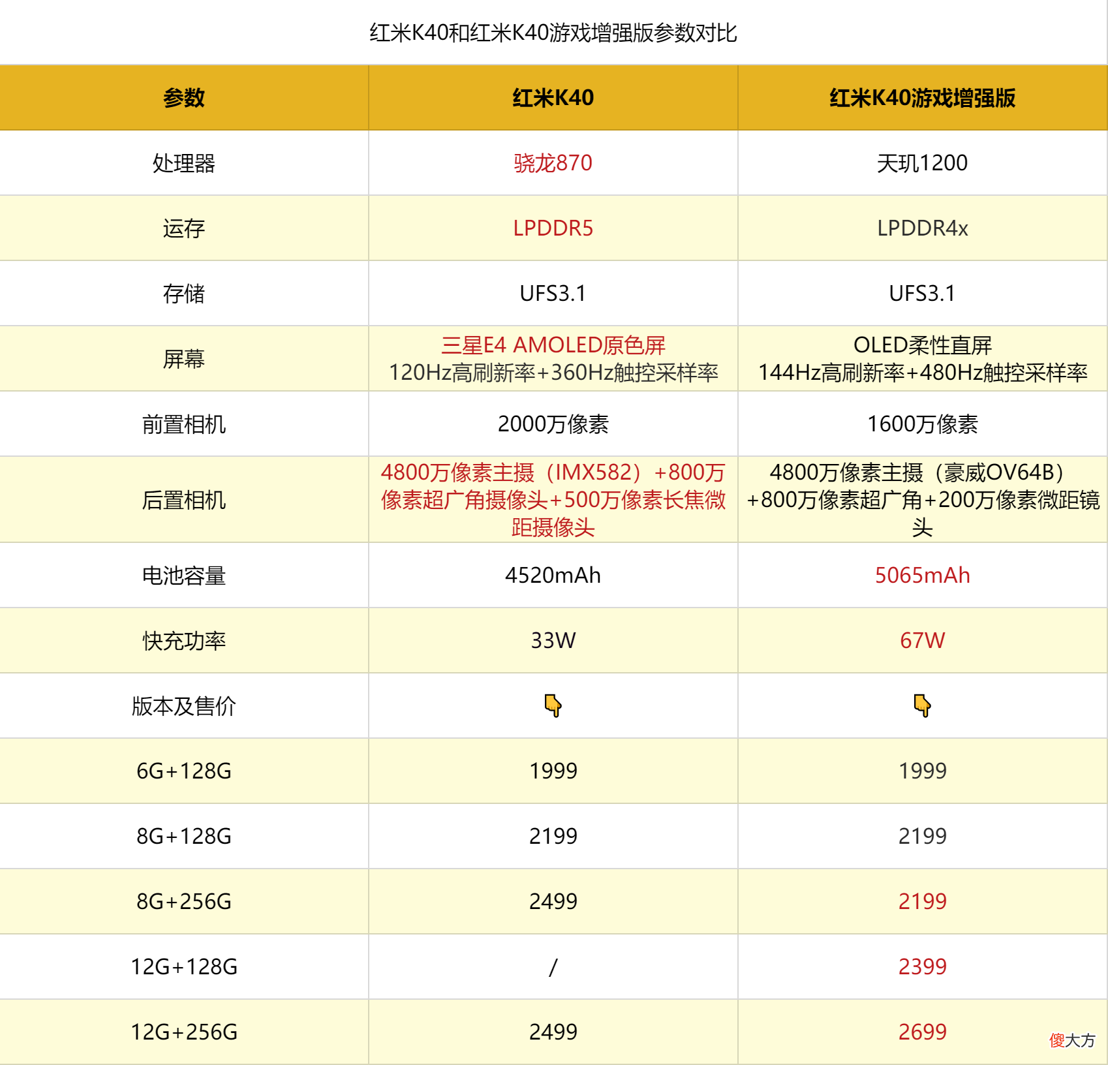The image size is (1108, 1065).
Task: Click the OLED柔性直屏 text
Action: coord(922,345)
